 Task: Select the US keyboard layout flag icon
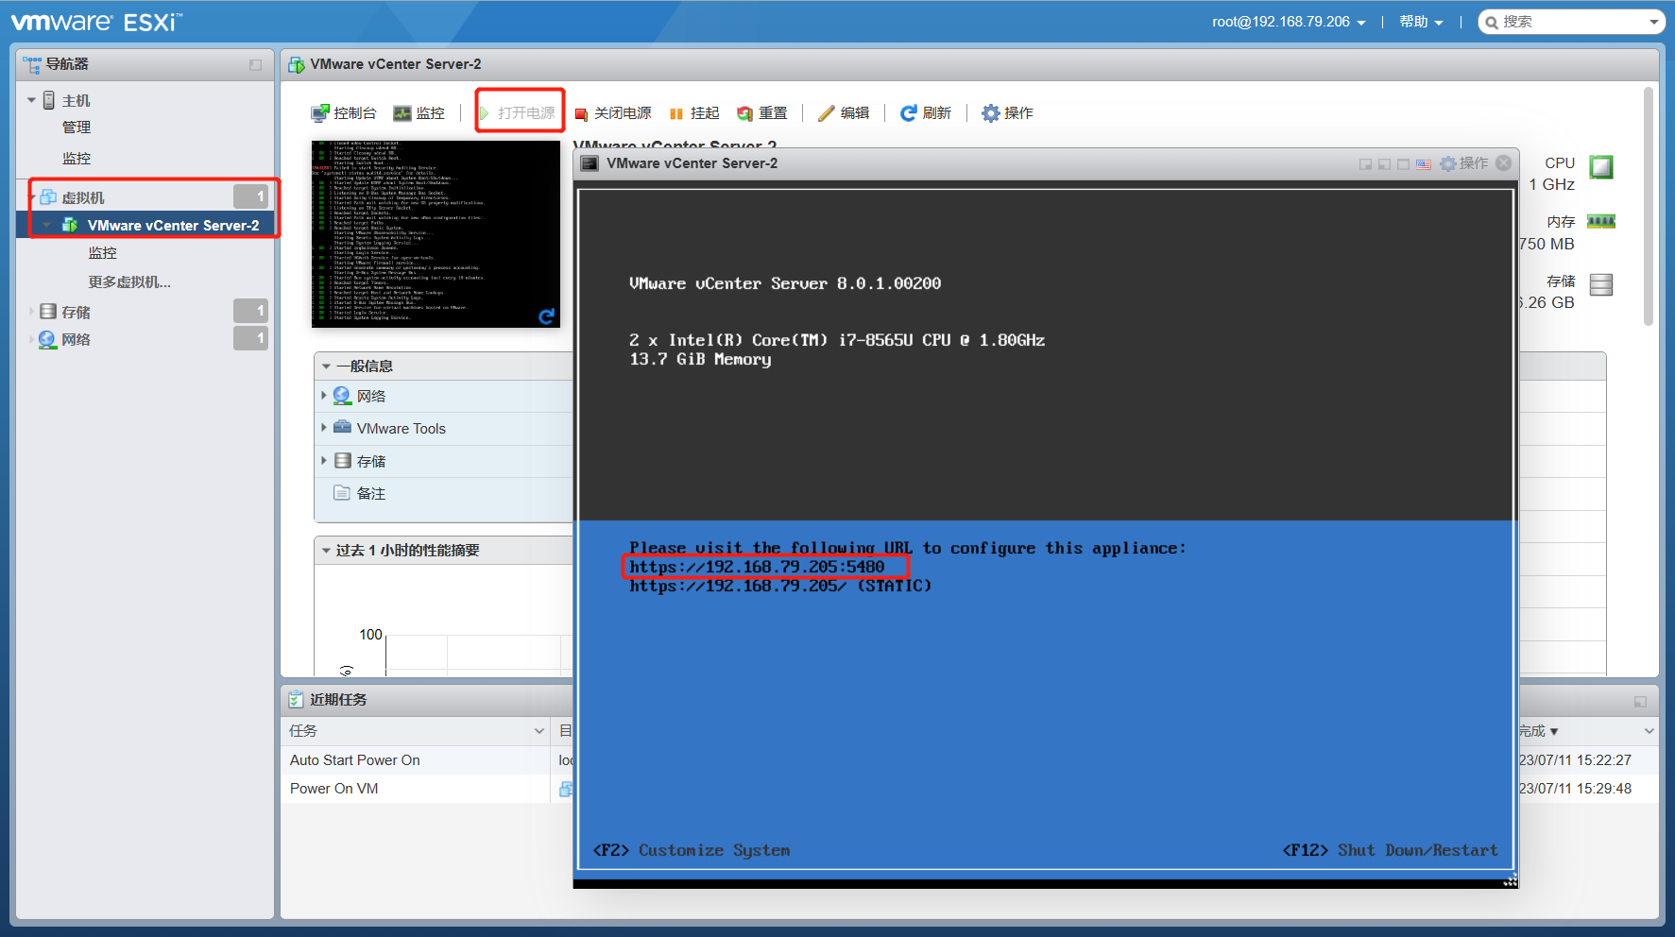1423,164
